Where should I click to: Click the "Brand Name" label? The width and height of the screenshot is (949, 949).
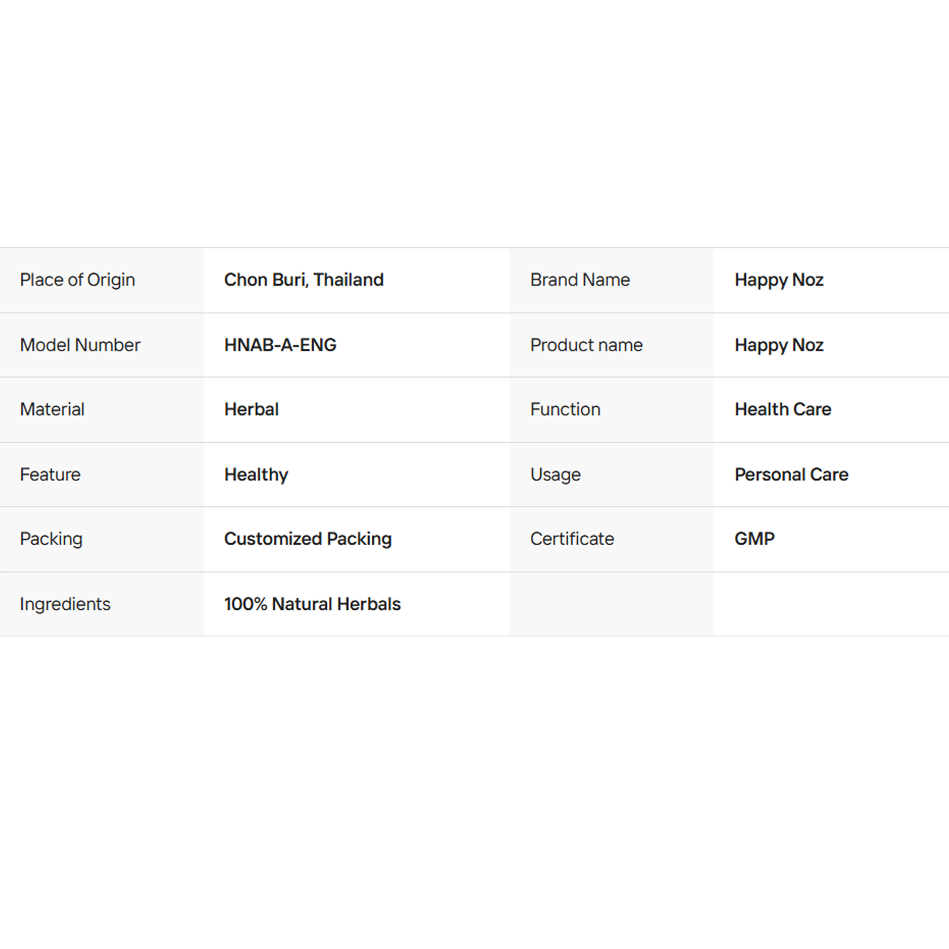579,280
